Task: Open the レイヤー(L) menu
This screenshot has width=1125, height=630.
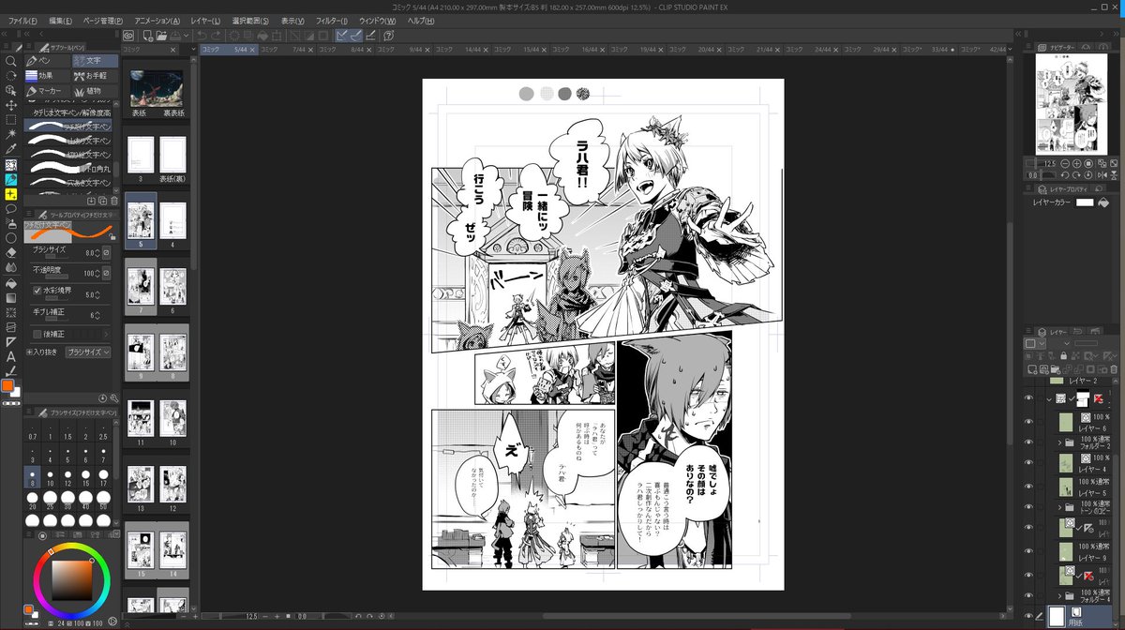Action: [205, 21]
